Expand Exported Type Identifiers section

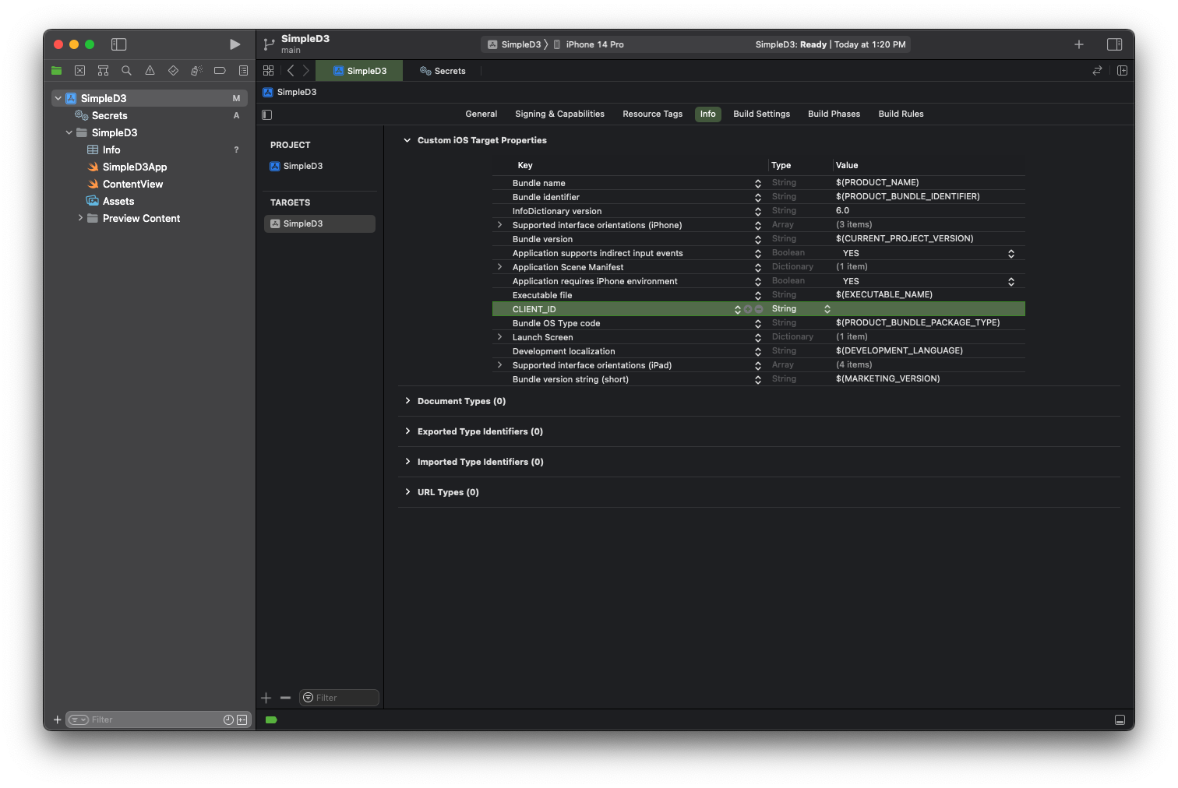coord(407,431)
